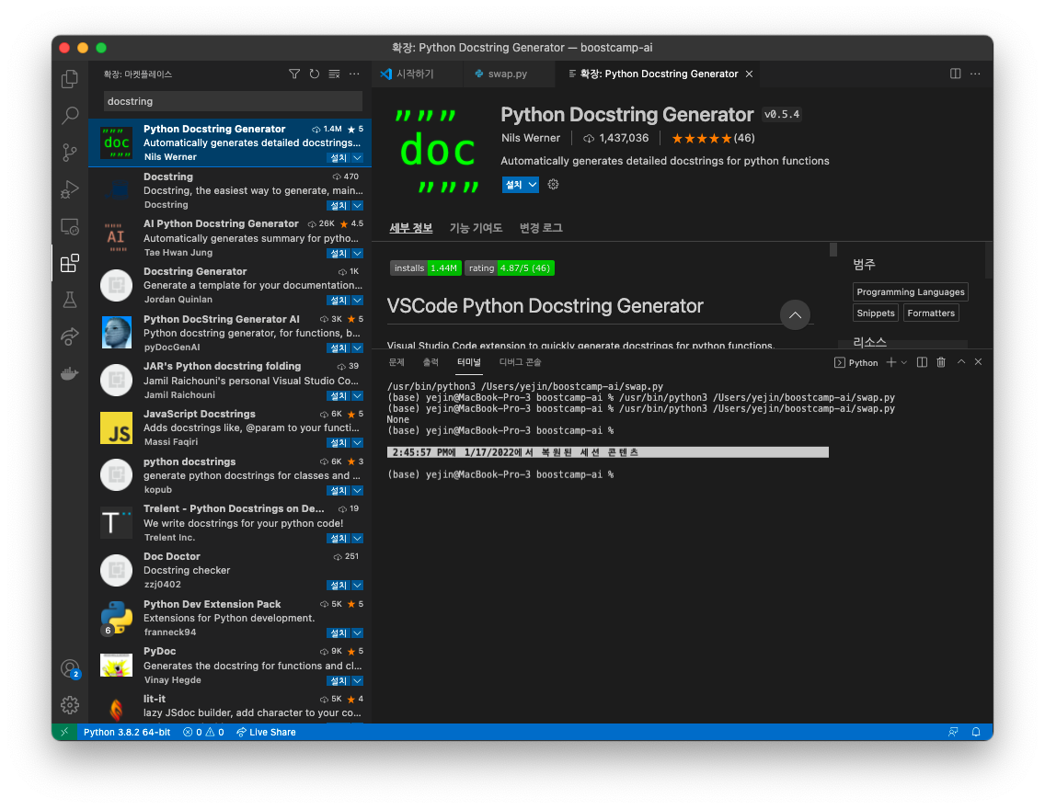The width and height of the screenshot is (1045, 809).
Task: Focus the extensions search box
Action: (233, 101)
